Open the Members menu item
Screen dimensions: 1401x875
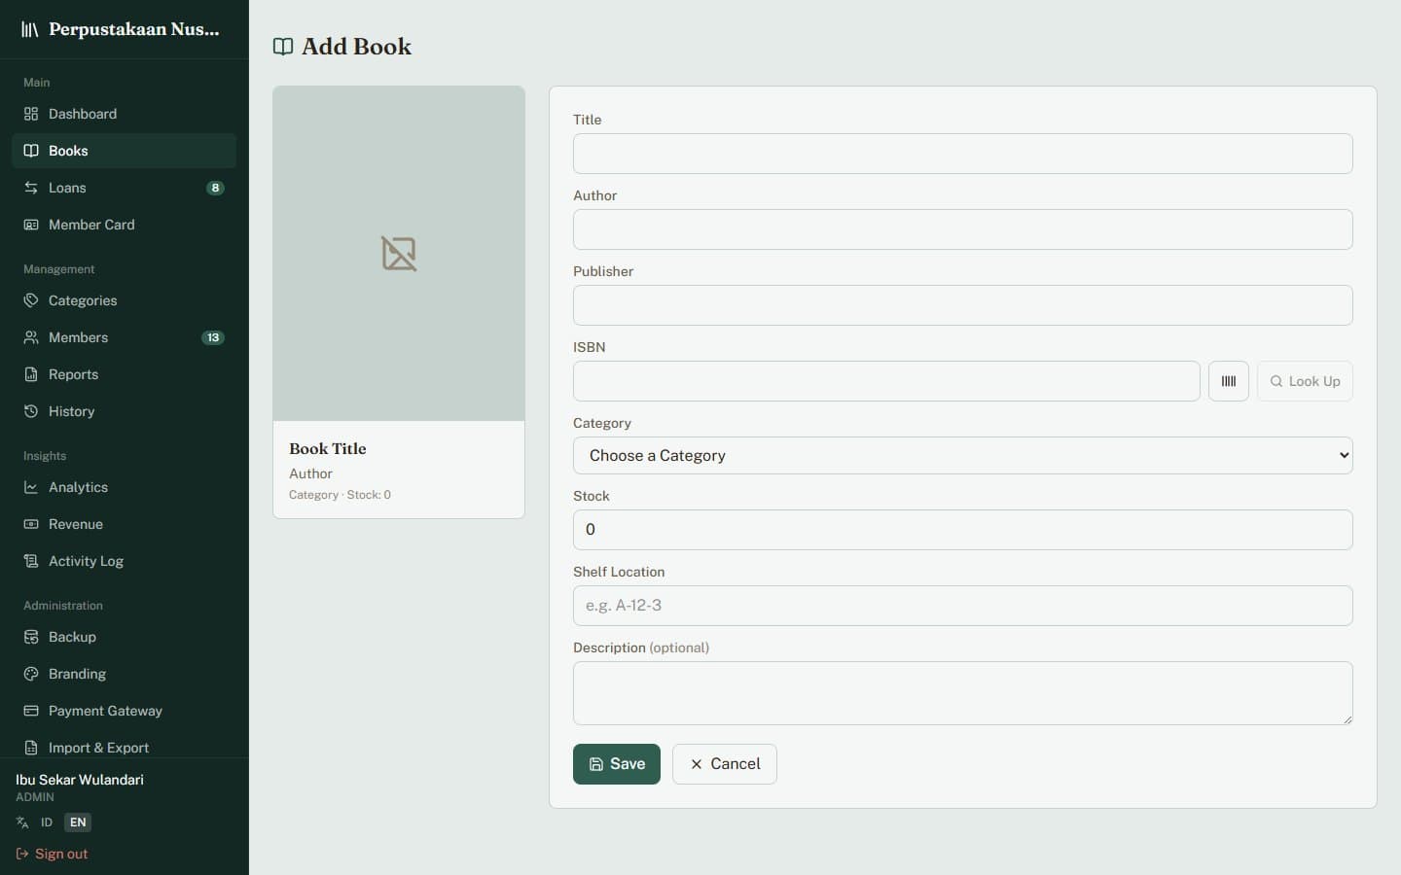[x=124, y=337]
